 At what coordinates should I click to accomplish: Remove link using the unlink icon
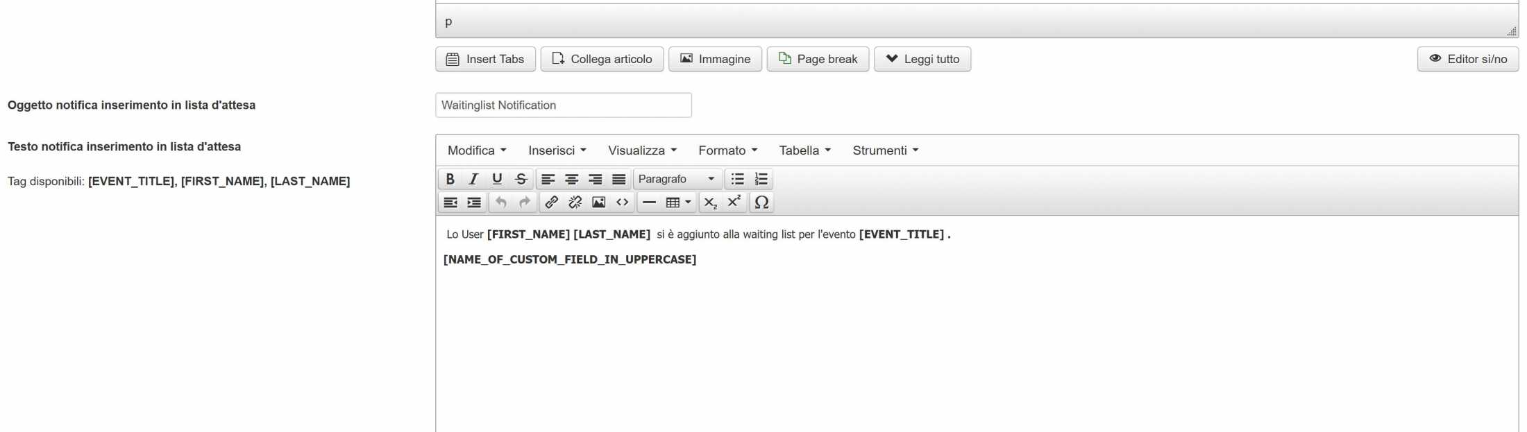coord(575,202)
